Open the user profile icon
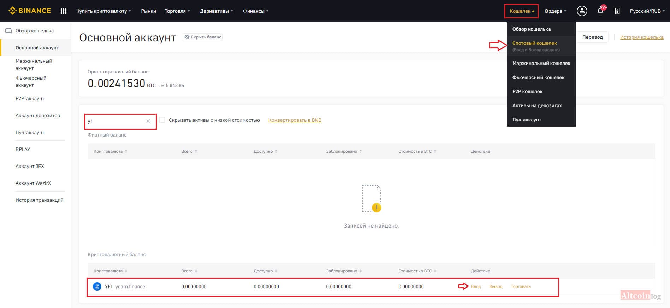The width and height of the screenshot is (670, 308). pyautogui.click(x=582, y=11)
